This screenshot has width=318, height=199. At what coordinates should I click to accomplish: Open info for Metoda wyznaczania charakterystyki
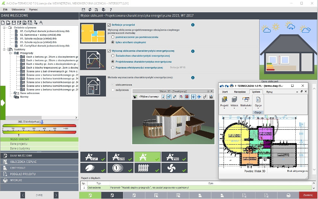point(193,78)
